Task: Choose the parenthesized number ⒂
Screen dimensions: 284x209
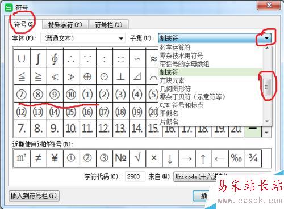Action: (x=72, y=112)
